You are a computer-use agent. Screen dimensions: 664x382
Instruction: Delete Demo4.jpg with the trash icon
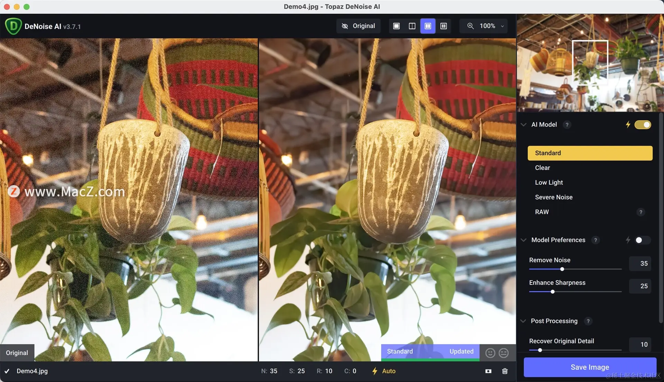[505, 371]
